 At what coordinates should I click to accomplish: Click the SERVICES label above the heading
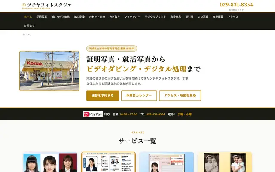tap(137, 132)
